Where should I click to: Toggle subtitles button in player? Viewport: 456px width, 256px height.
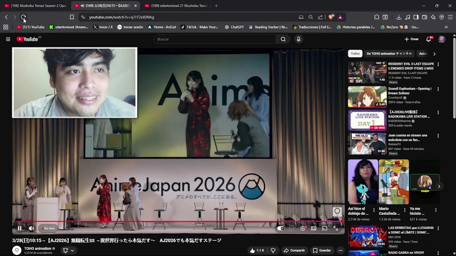(x=292, y=228)
